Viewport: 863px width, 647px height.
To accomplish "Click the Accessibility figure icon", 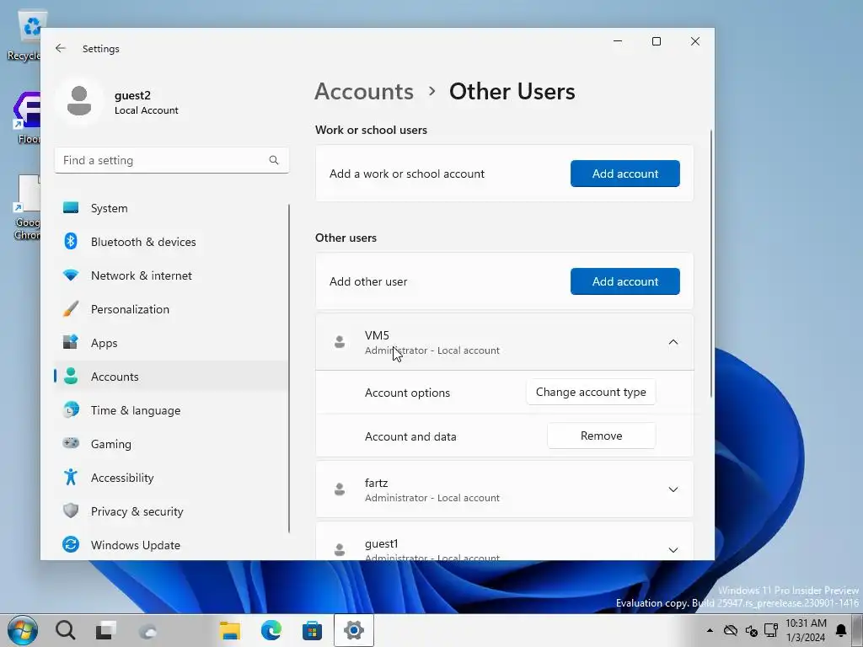I will point(71,477).
